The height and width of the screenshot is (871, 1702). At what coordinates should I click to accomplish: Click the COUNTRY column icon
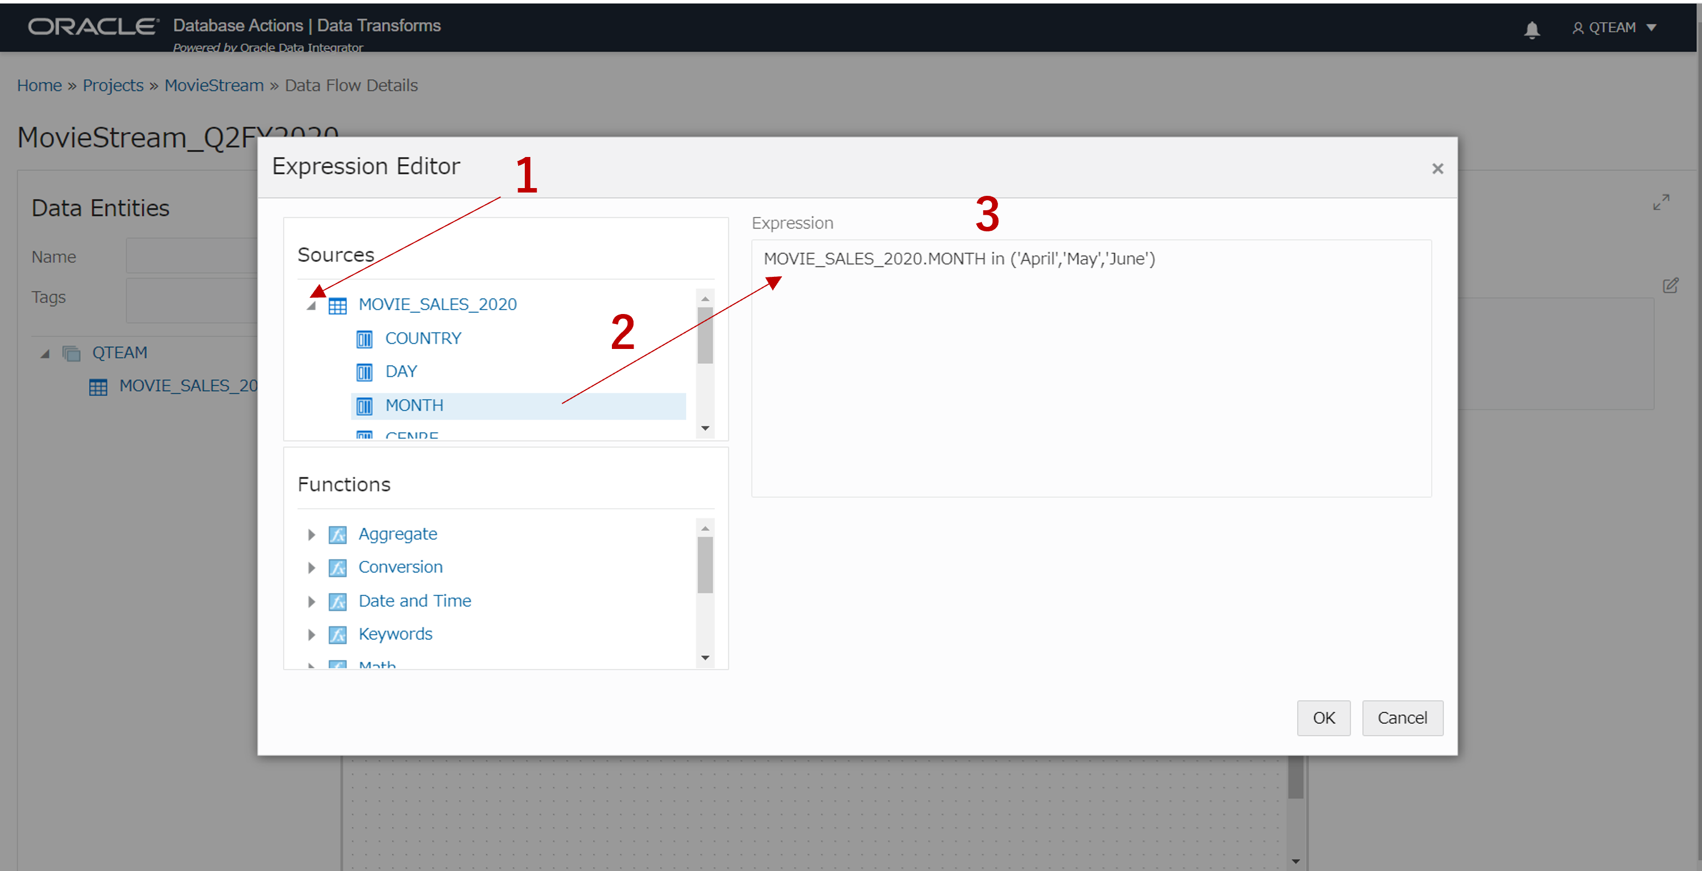(x=364, y=339)
